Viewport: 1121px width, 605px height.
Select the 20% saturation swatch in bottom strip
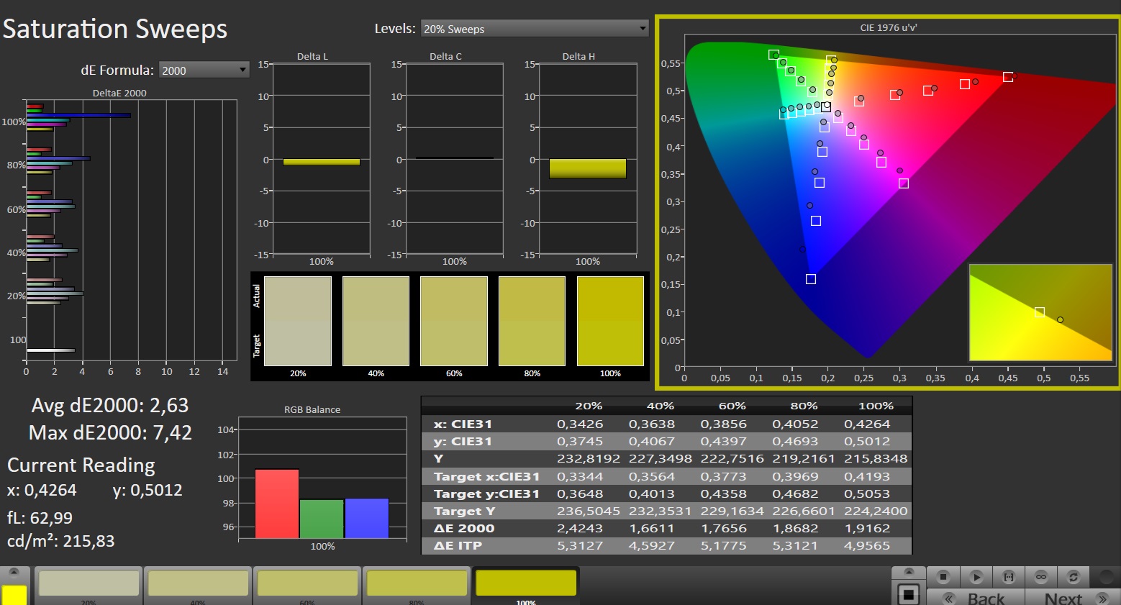tap(88, 584)
